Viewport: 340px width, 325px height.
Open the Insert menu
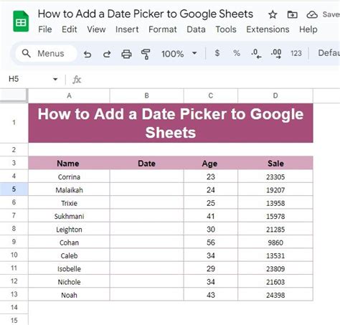(x=127, y=29)
